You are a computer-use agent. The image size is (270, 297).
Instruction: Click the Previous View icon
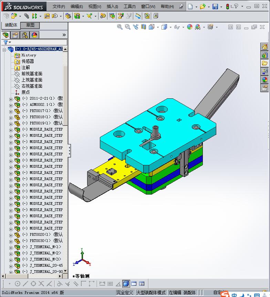click(x=135, y=27)
